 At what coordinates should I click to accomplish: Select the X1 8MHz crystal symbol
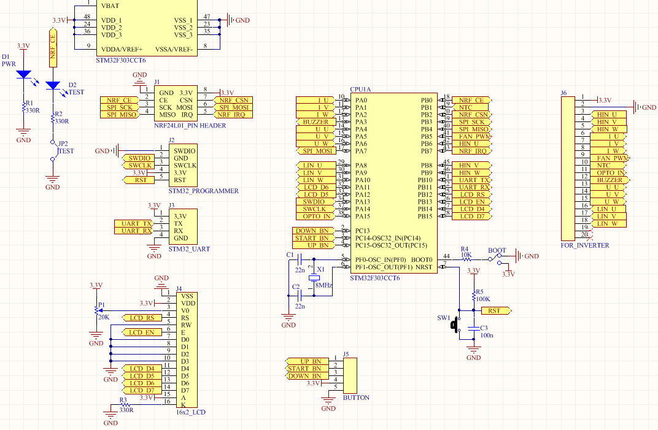314,278
